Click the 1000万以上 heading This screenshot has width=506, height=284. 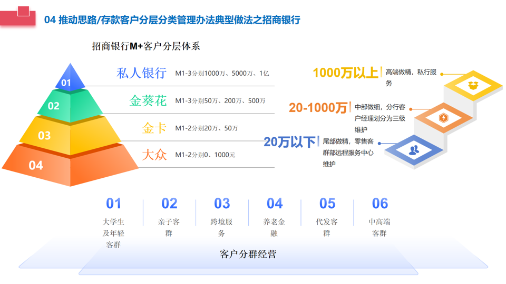click(x=345, y=73)
